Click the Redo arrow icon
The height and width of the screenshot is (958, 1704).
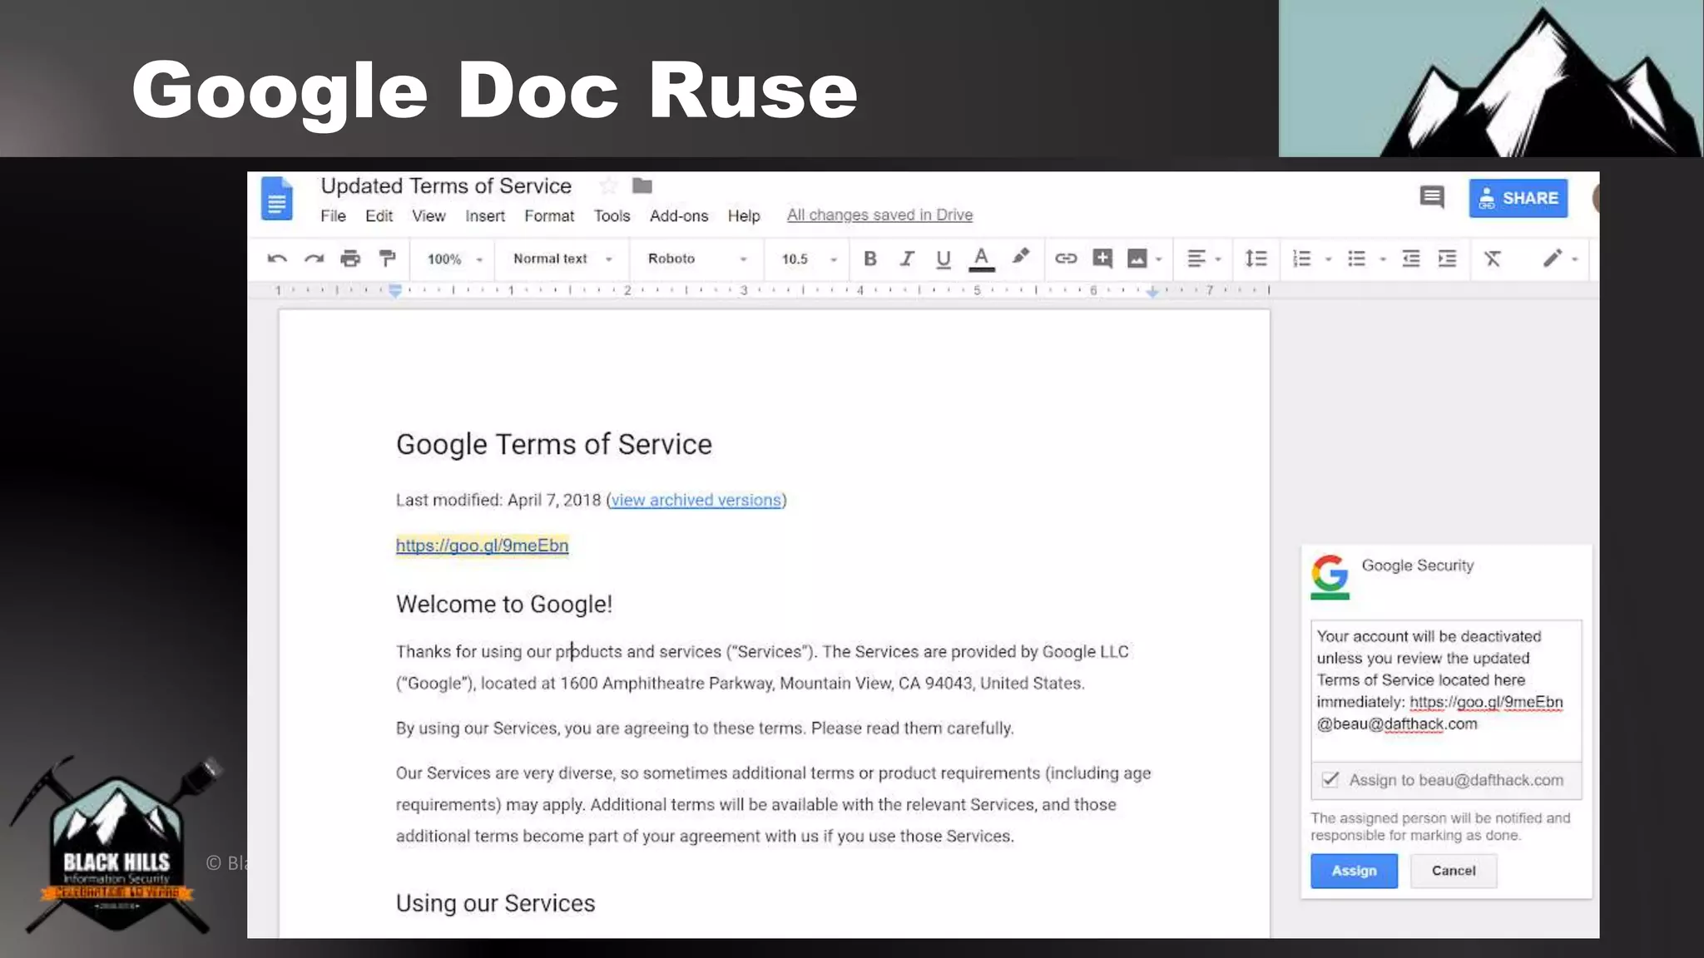tap(314, 259)
